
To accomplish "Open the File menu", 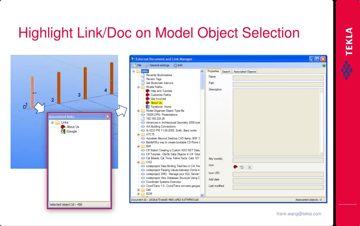I will tap(137, 65).
